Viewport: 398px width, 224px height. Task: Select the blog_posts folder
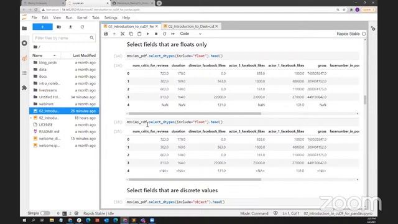pos(64,62)
